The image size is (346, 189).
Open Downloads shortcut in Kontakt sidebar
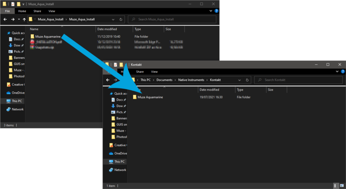click(x=119, y=106)
